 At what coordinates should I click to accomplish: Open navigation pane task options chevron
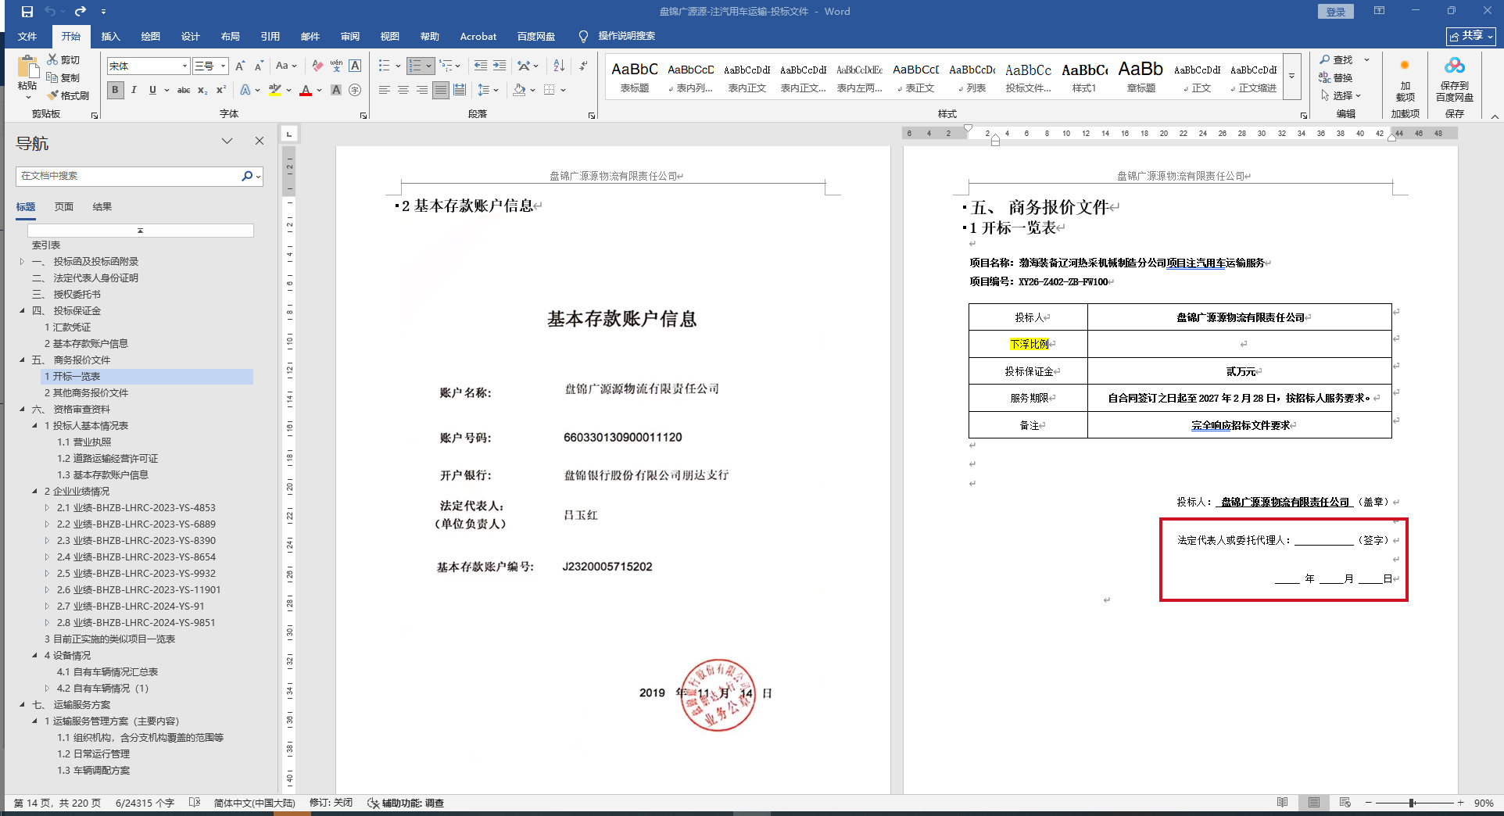pos(227,141)
